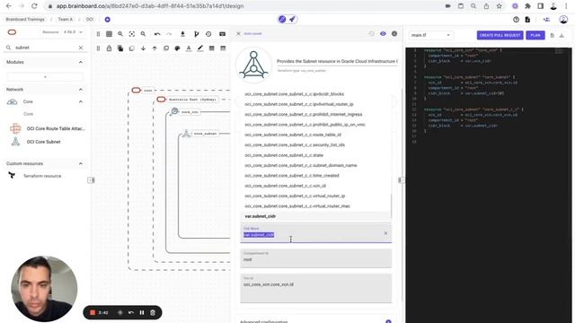Click the shape rounded rectangle icon in toolbar
Screen dimensions: 575x323
click(165, 48)
